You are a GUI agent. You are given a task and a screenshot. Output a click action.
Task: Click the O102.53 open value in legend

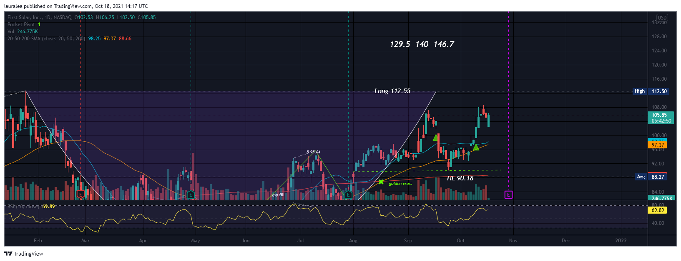point(83,17)
